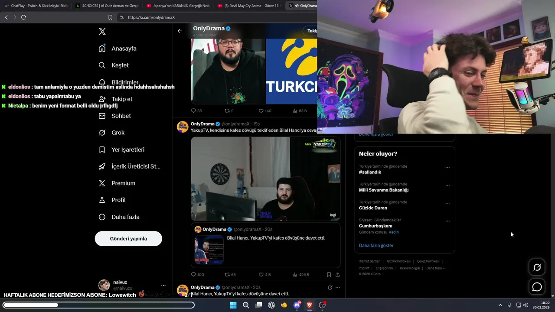555x312 pixels.
Task: Open Keşfet search icon in sidebar
Action: point(102,65)
